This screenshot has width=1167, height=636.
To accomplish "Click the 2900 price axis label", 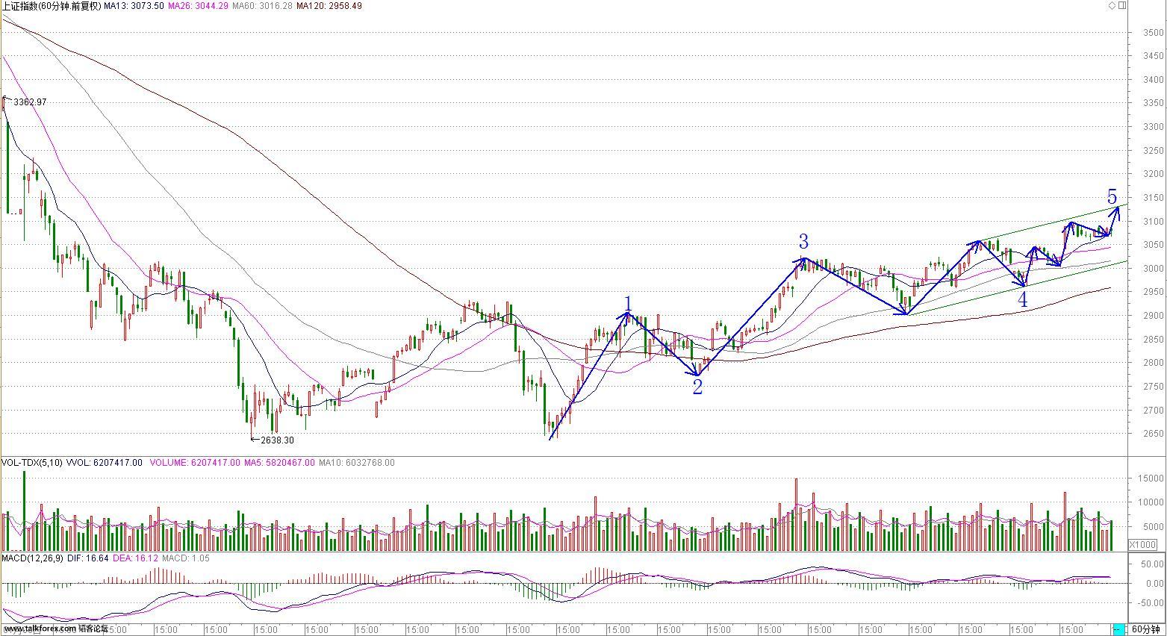I will [1153, 316].
